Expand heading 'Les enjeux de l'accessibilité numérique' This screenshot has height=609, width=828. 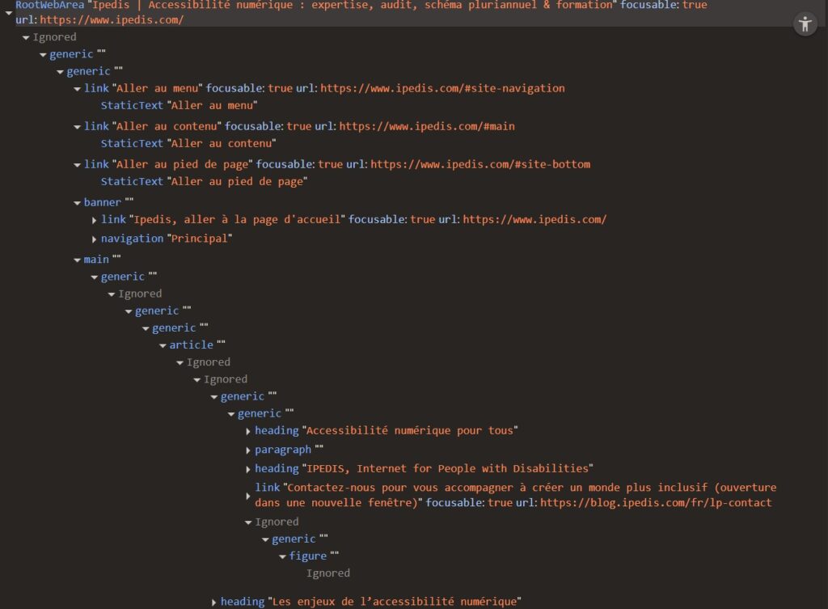tap(213, 601)
